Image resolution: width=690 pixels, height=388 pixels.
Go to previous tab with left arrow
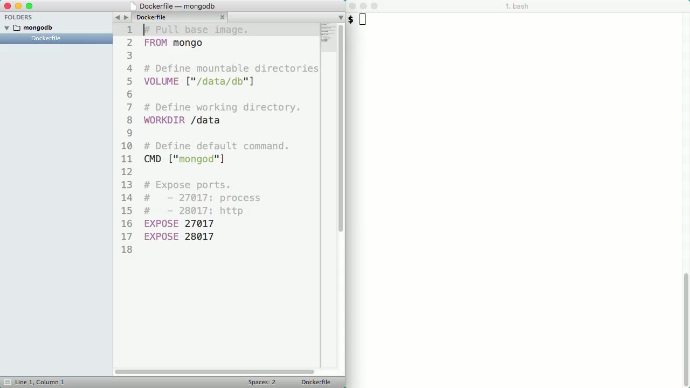click(118, 17)
